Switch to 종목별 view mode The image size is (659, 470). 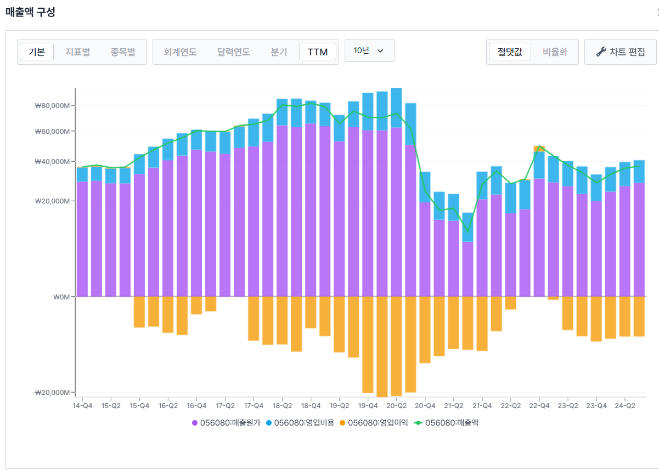tap(122, 52)
